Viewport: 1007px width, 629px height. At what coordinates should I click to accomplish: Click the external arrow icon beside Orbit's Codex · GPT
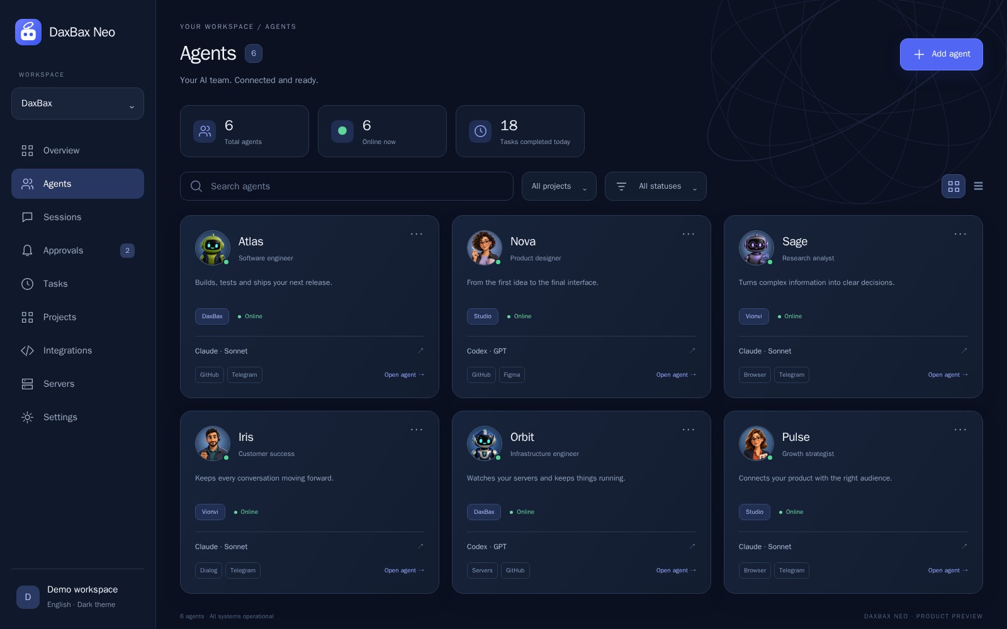pos(692,547)
